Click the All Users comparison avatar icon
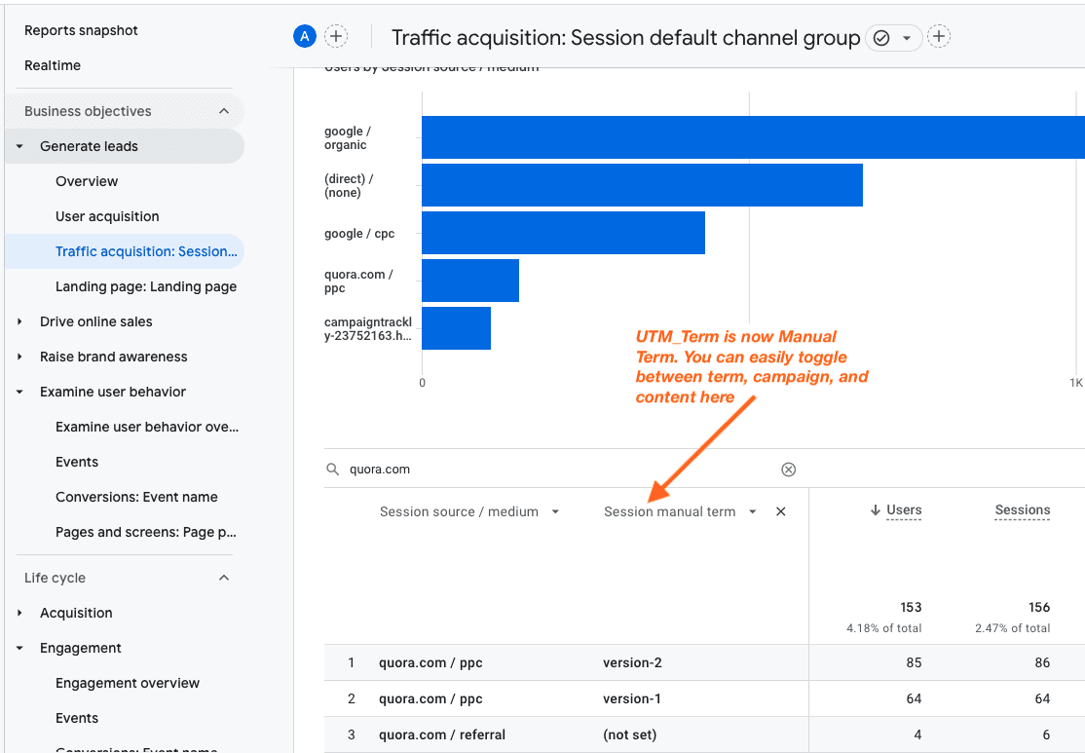This screenshot has height=753, width=1085. point(305,35)
